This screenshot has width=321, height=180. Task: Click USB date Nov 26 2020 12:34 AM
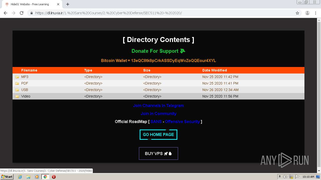click(220, 90)
